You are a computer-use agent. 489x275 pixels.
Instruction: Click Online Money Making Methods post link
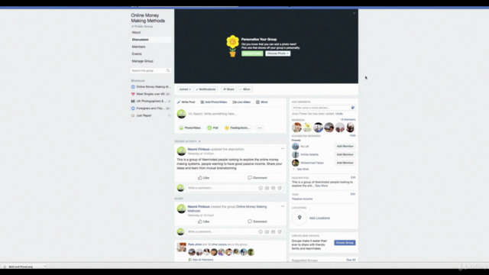pos(251,207)
